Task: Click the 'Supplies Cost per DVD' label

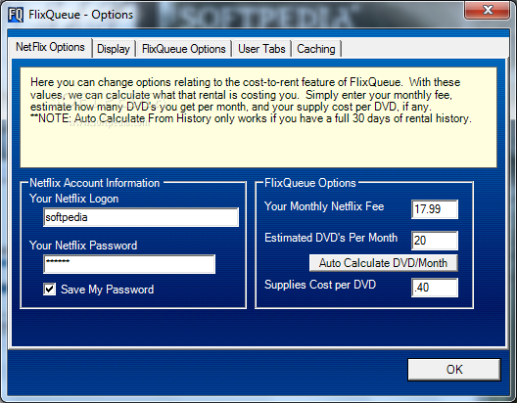Action: (320, 285)
